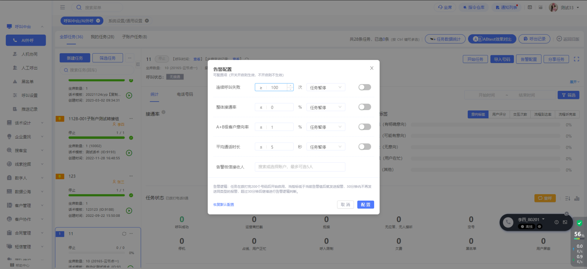Screen dimensions: 587x269
Task: Click the phone icon in the 李四_80201 widget
Action: (508, 223)
